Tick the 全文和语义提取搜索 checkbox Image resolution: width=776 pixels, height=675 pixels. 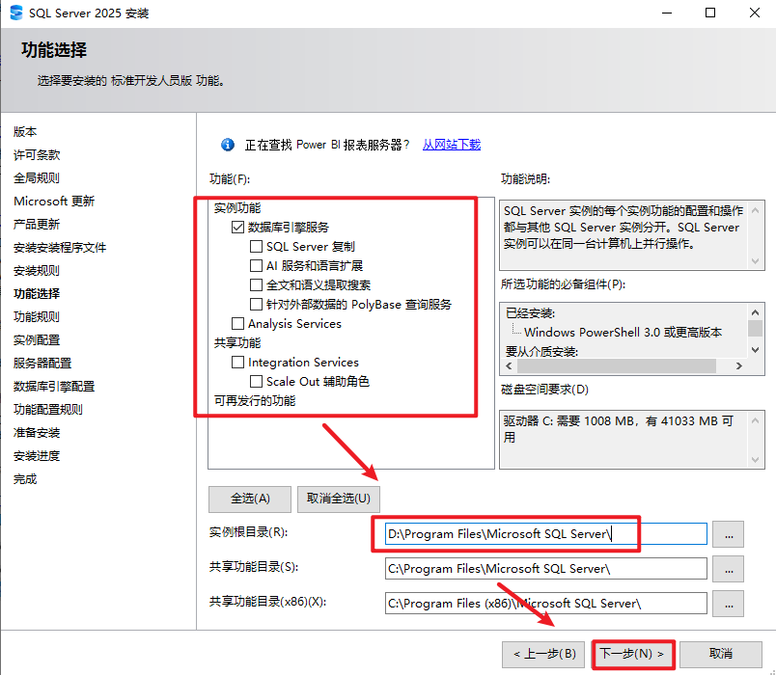coord(257,285)
